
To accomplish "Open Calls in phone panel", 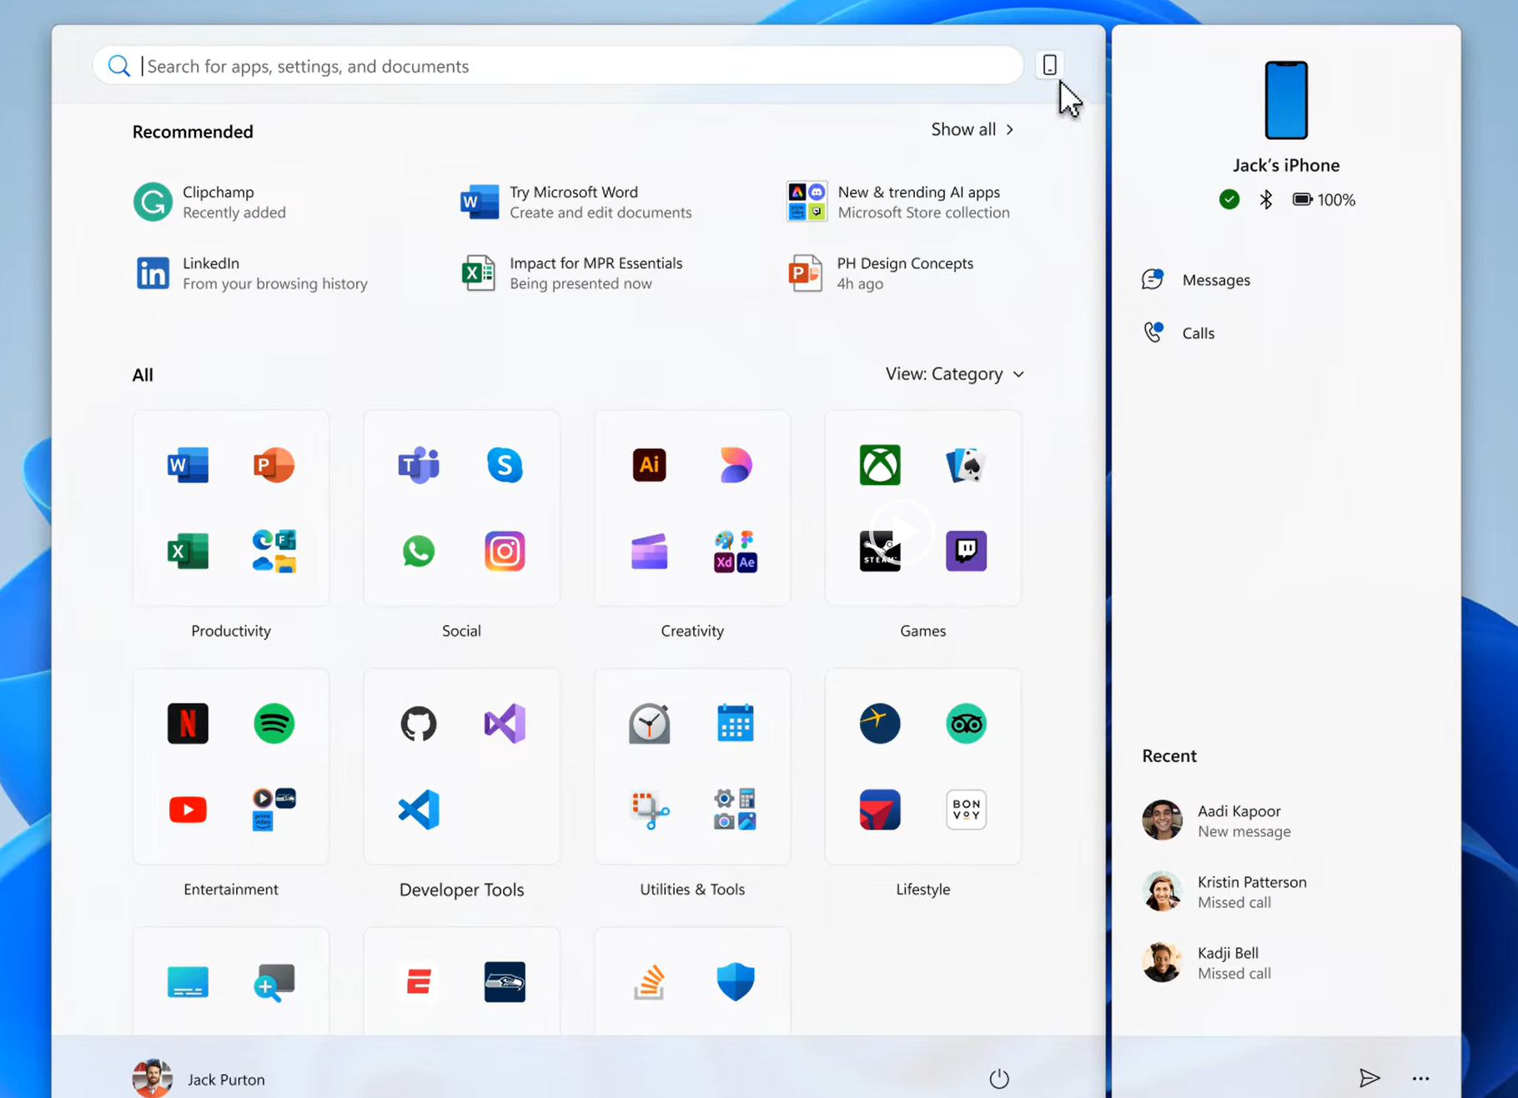I will pos(1179,333).
